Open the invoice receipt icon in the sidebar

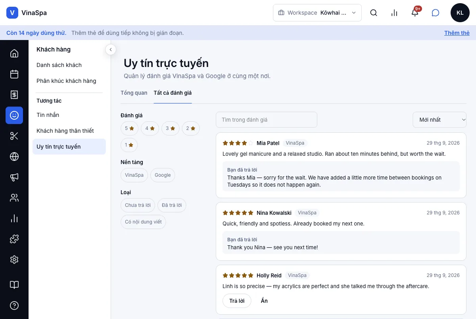(14, 94)
